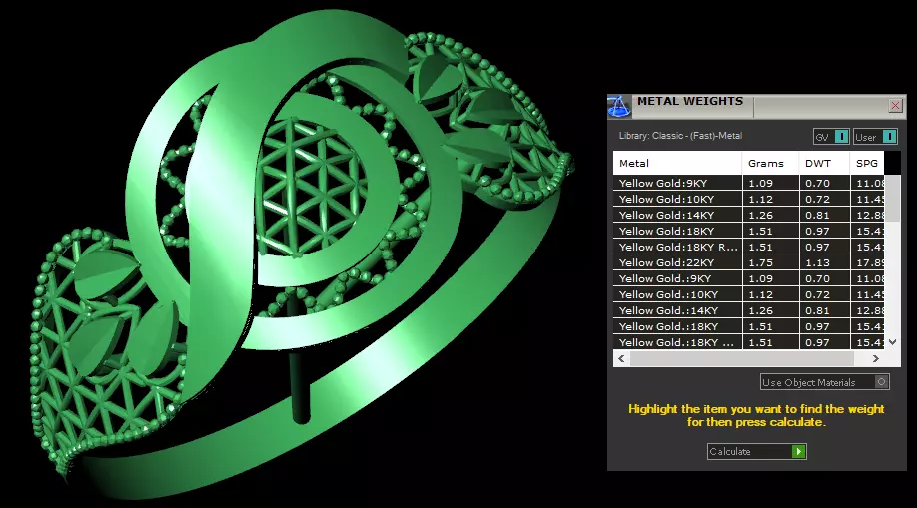Close the Metal Weights panel

click(895, 105)
